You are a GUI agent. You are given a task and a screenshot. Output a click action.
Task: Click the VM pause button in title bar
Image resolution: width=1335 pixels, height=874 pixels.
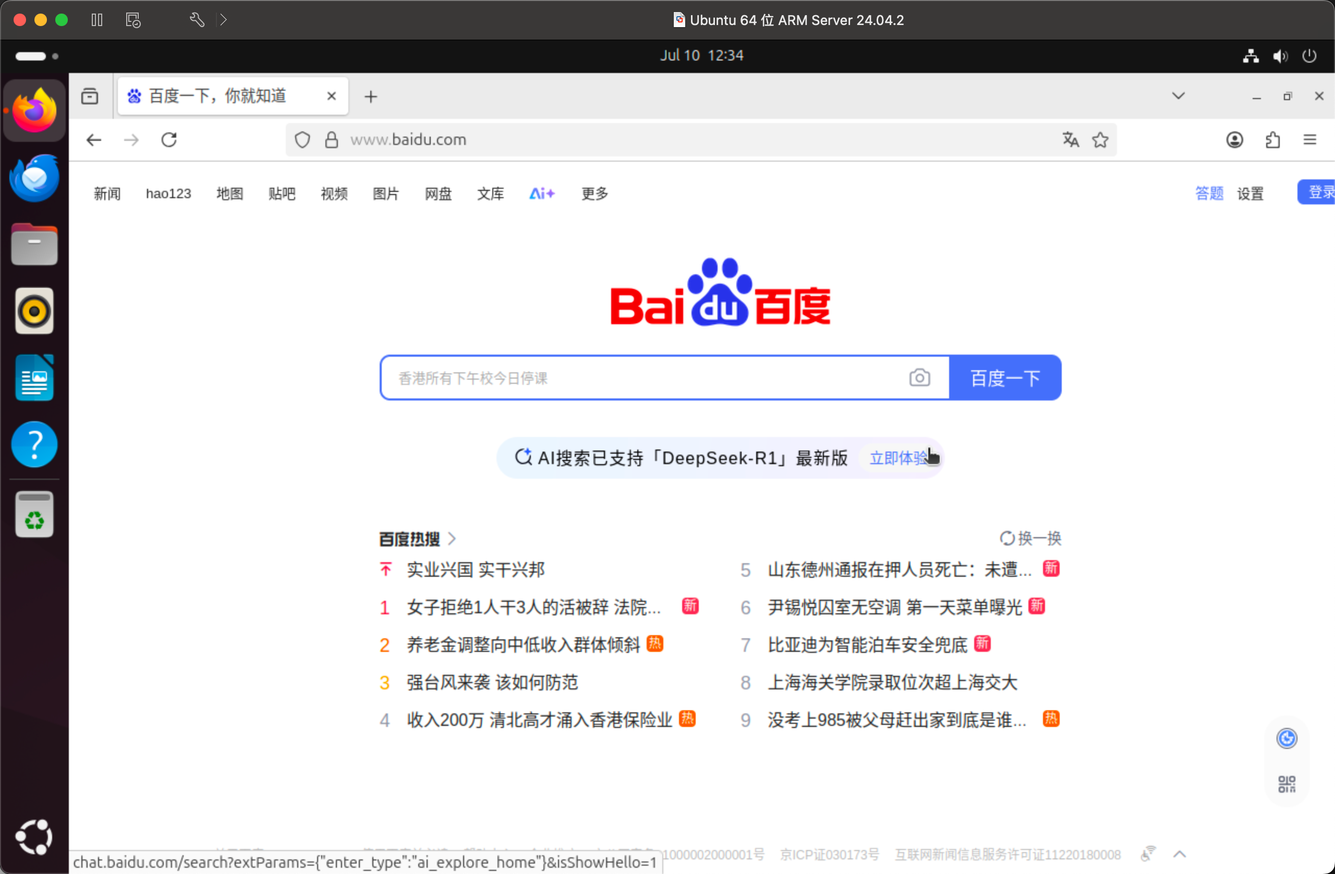click(96, 20)
